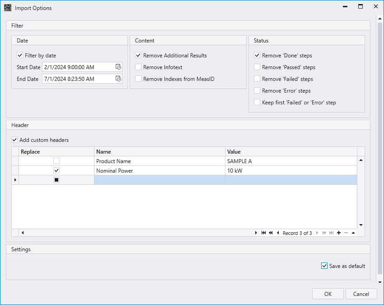Check Keep first 'Failed' or 'Error' step
The width and height of the screenshot is (384, 305).
coord(257,102)
